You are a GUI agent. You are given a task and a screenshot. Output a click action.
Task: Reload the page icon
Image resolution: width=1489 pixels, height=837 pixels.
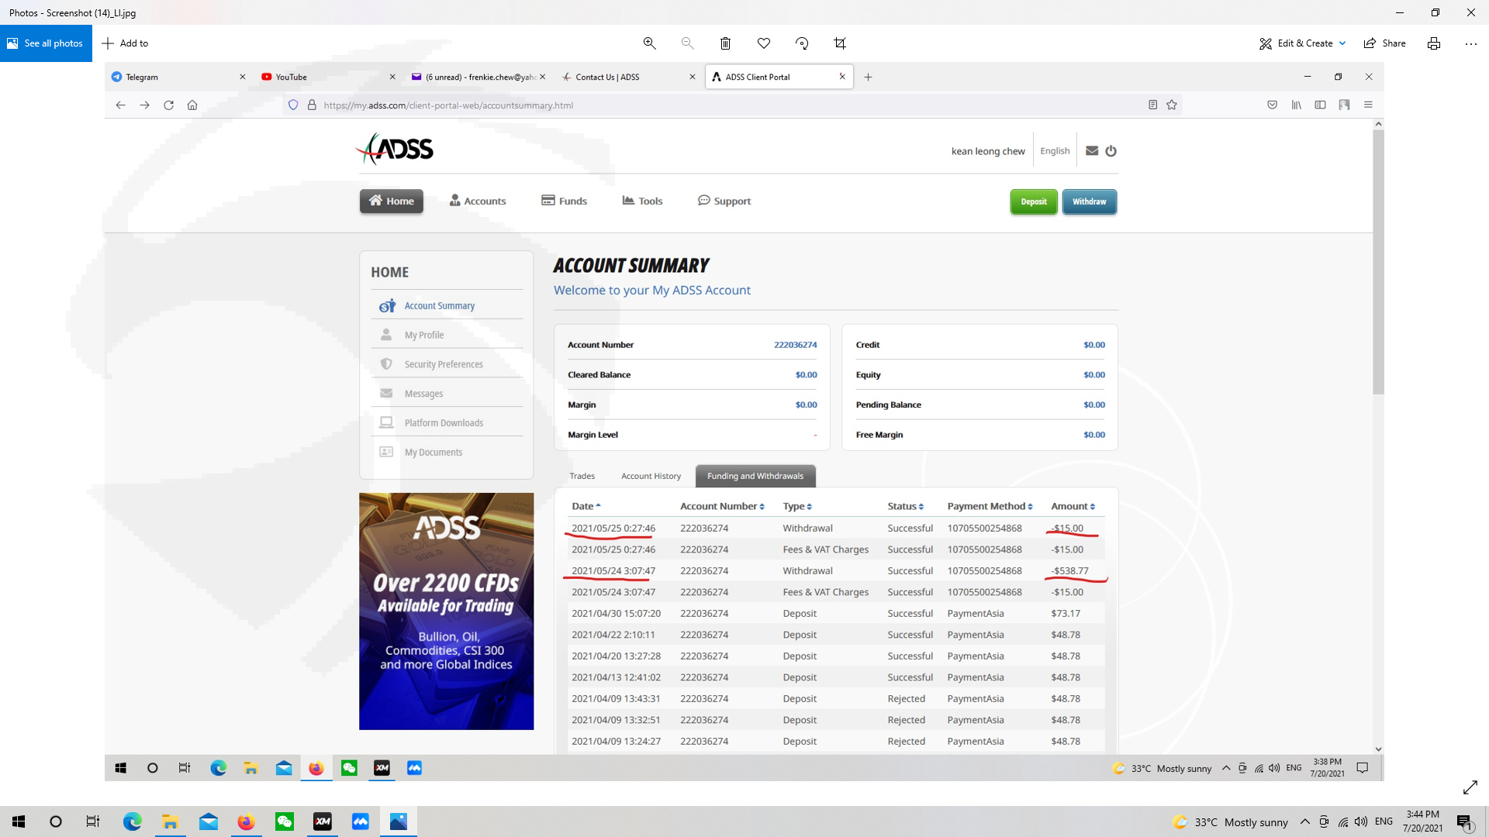[x=168, y=105]
